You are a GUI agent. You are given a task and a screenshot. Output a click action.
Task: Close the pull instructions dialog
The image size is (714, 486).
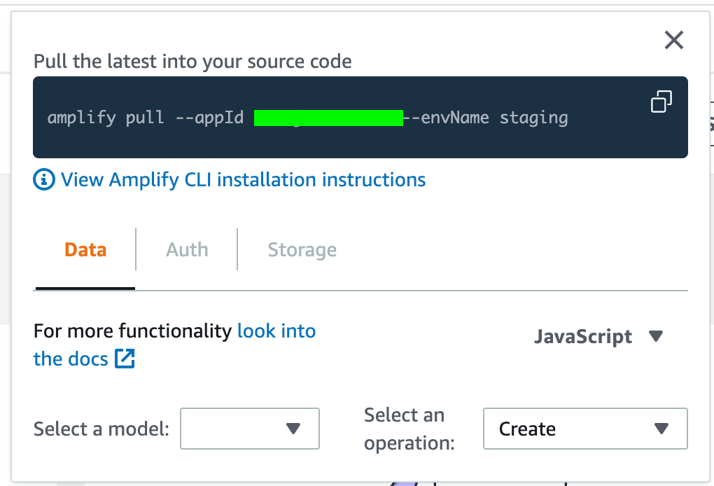tap(673, 41)
